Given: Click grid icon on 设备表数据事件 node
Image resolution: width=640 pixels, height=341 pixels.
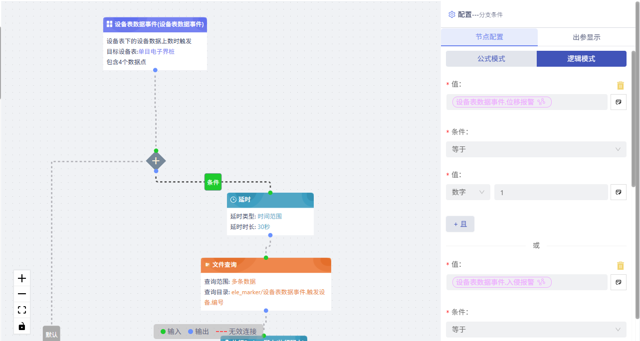Looking at the screenshot, I should (x=110, y=24).
